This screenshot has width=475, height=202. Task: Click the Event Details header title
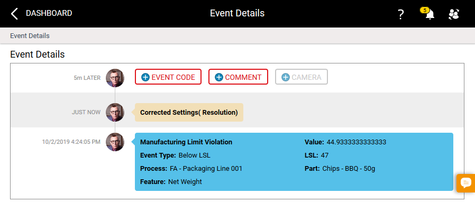[x=237, y=13]
